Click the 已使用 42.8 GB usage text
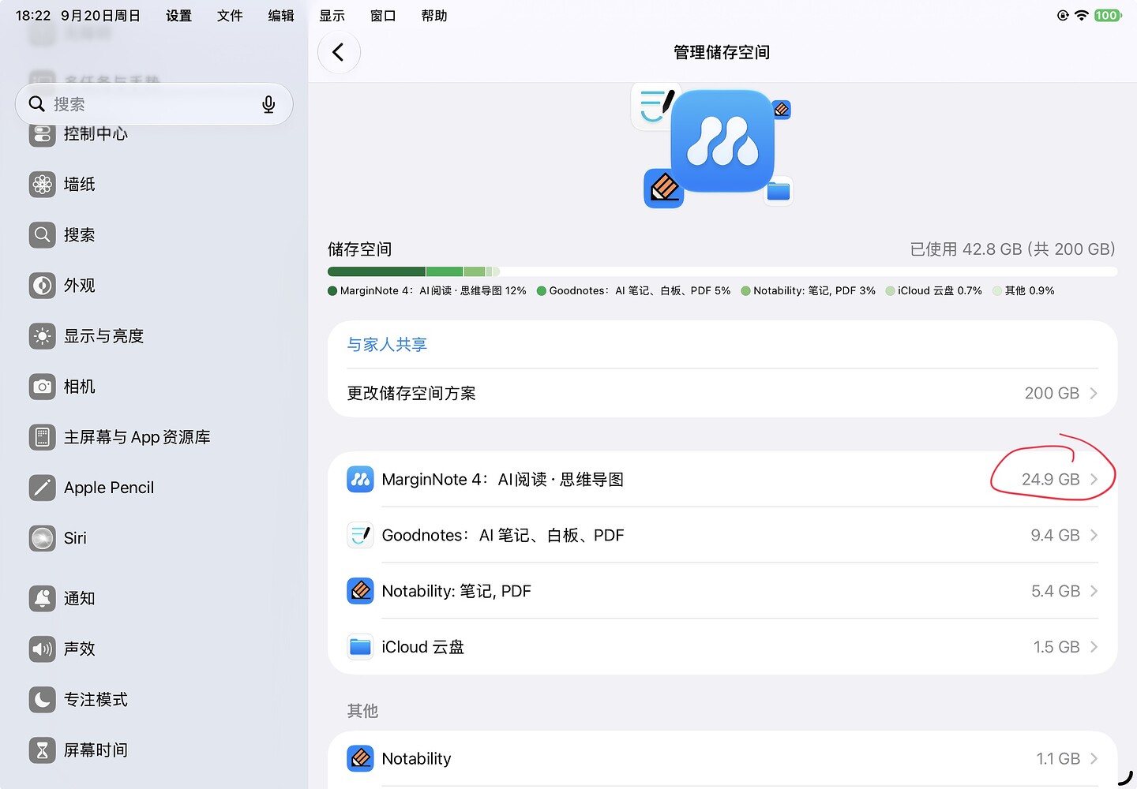Image resolution: width=1137 pixels, height=789 pixels. tap(1013, 249)
